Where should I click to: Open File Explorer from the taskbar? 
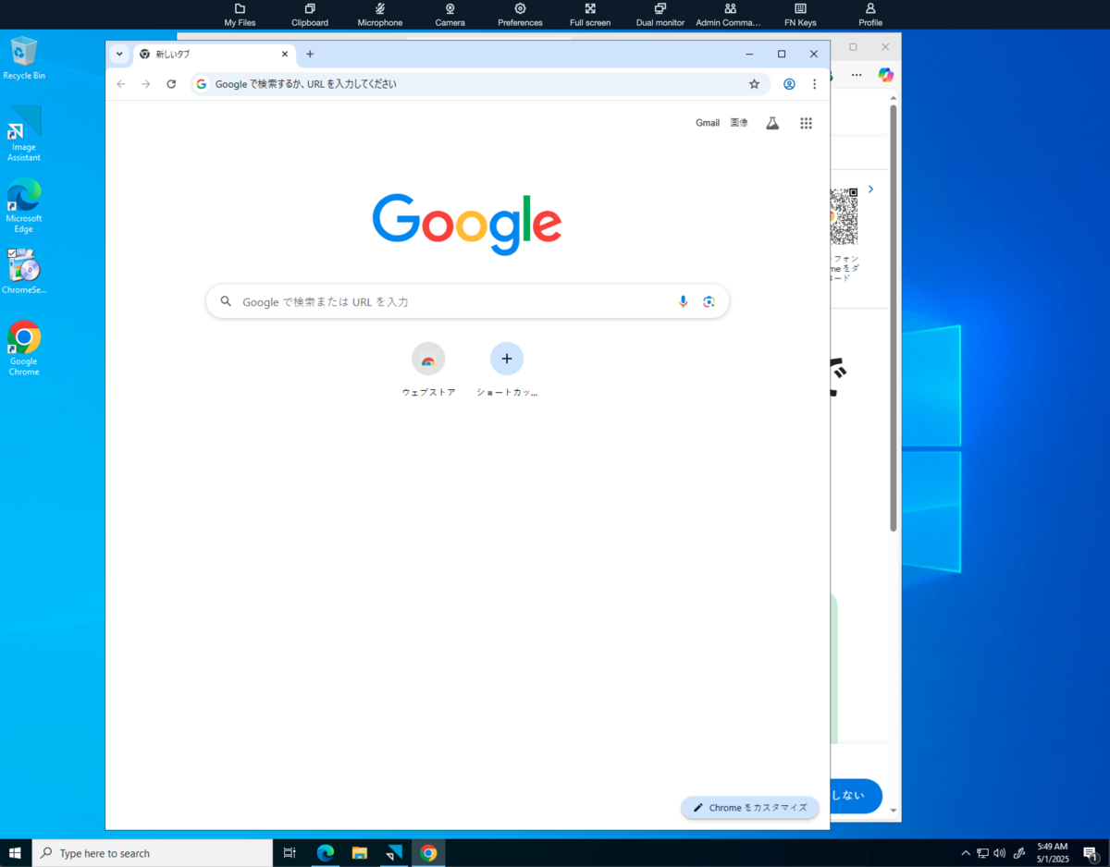[360, 853]
